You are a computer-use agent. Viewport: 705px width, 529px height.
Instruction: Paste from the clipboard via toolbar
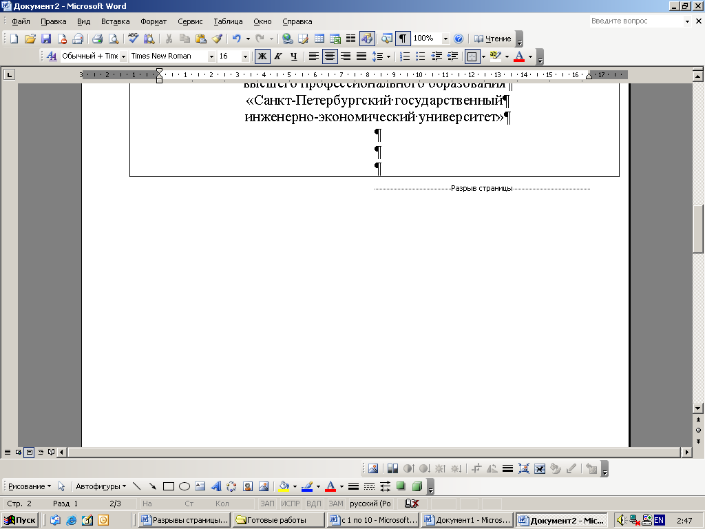[x=201, y=39]
